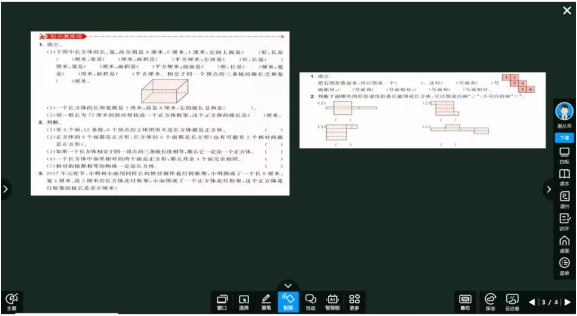Select the left worksheet image on canvas
This screenshot has width=577, height=316.
(160, 113)
